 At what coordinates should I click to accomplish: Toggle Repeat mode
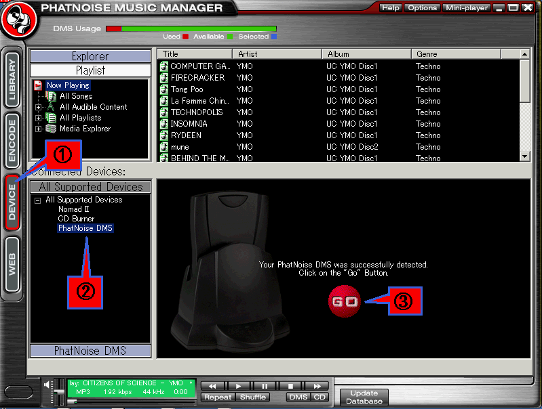[x=218, y=397]
